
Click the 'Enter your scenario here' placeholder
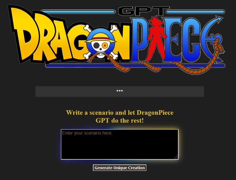[87, 133]
